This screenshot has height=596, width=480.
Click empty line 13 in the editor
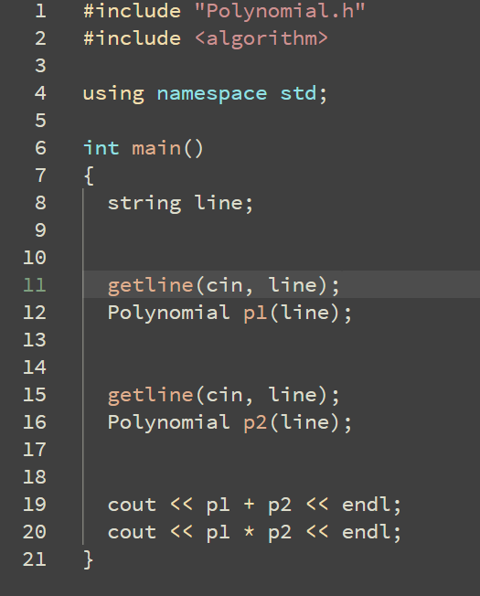(x=282, y=340)
